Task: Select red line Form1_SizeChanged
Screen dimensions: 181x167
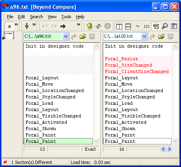Action: [x=129, y=65]
